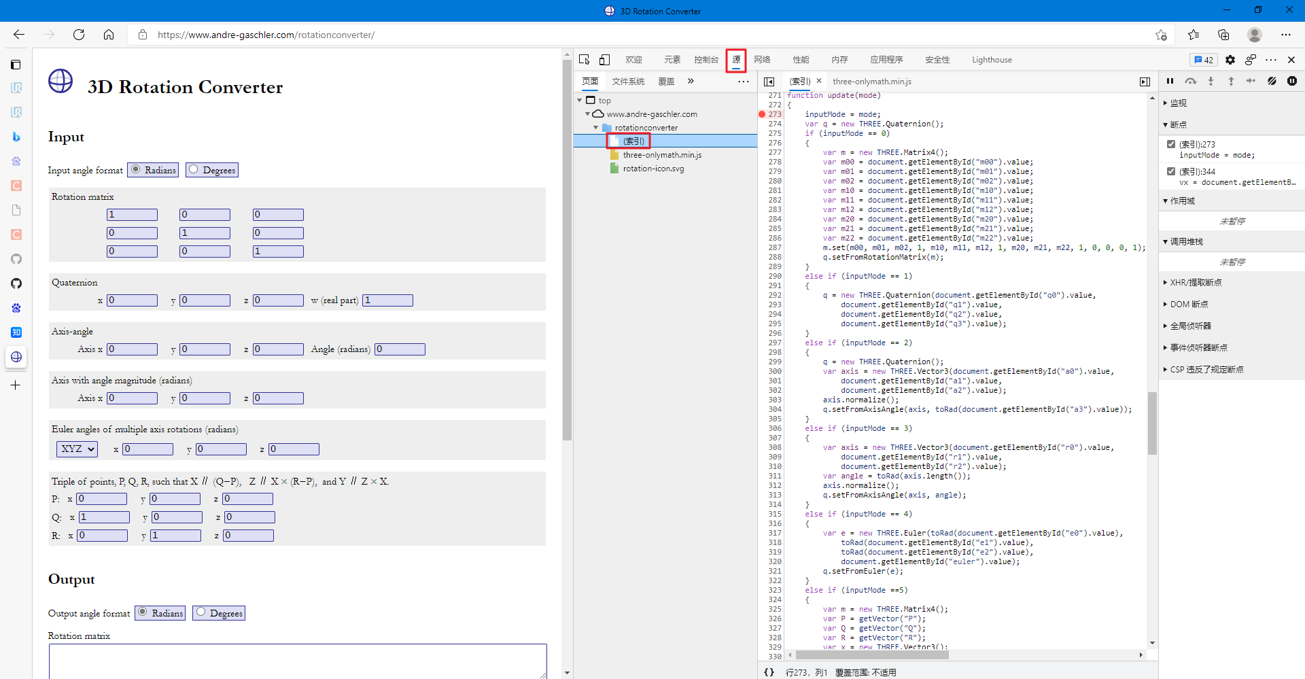The width and height of the screenshot is (1305, 679).
Task: Uncheck the breakpoint at line 273
Action: pos(1171,144)
